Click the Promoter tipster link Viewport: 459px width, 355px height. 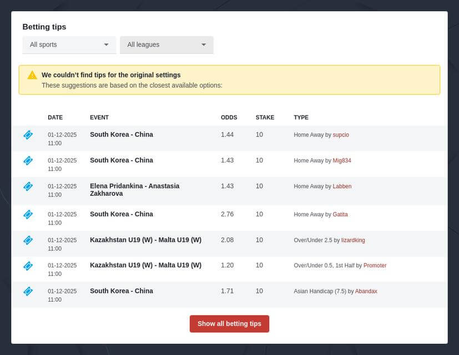point(375,266)
